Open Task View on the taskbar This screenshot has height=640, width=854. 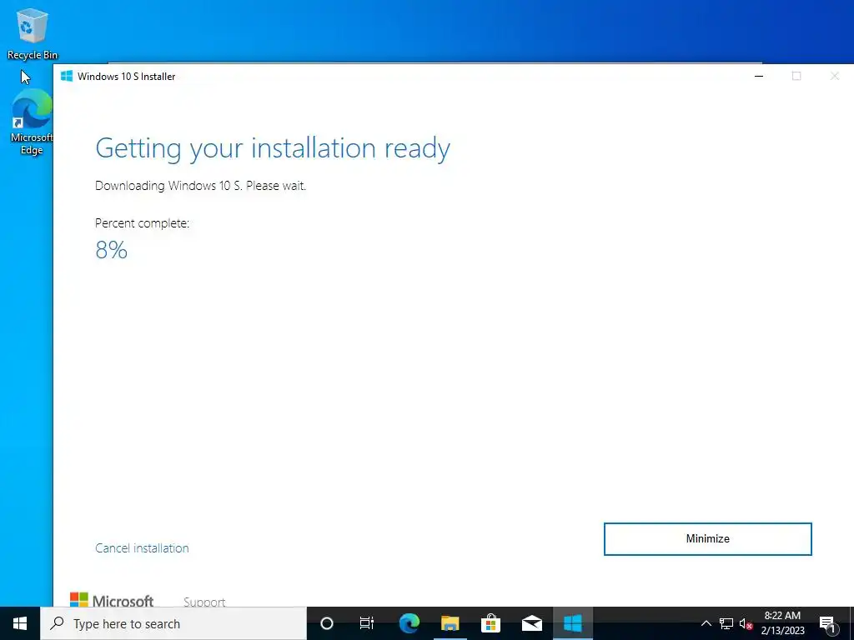click(x=367, y=623)
